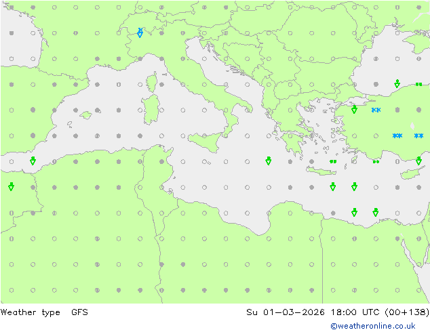Click the green shower symbol directly south of Crete
The height and width of the screenshot is (332, 430).
point(333,186)
